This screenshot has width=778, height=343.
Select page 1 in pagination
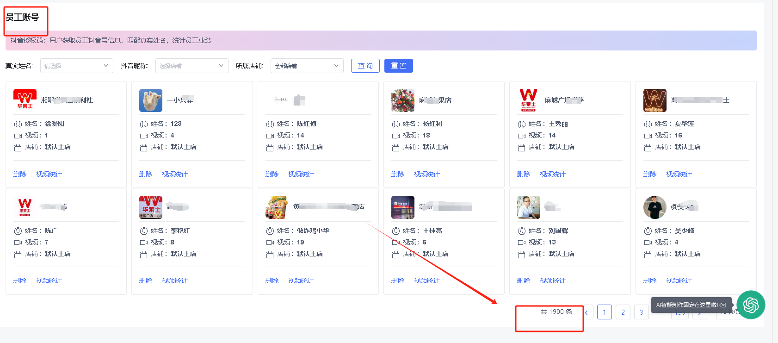pos(605,312)
